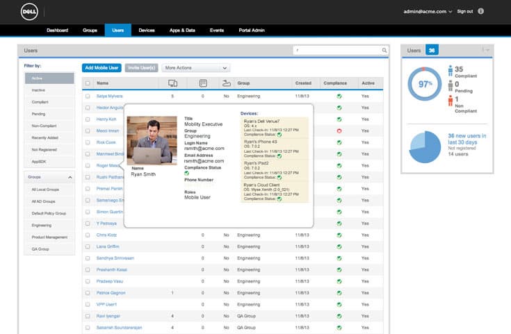Click the 97% compliance donut chart
This screenshot has height=334, width=511.
pyautogui.click(x=423, y=83)
